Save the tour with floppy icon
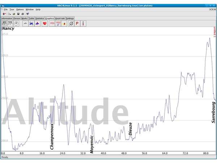This screenshot has height=163, width=217. pyautogui.click(x=18, y=14)
